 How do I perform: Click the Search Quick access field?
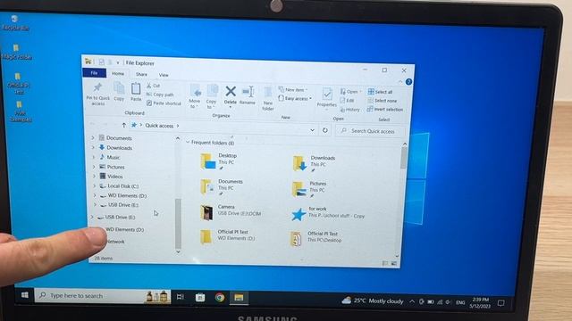pyautogui.click(x=370, y=131)
